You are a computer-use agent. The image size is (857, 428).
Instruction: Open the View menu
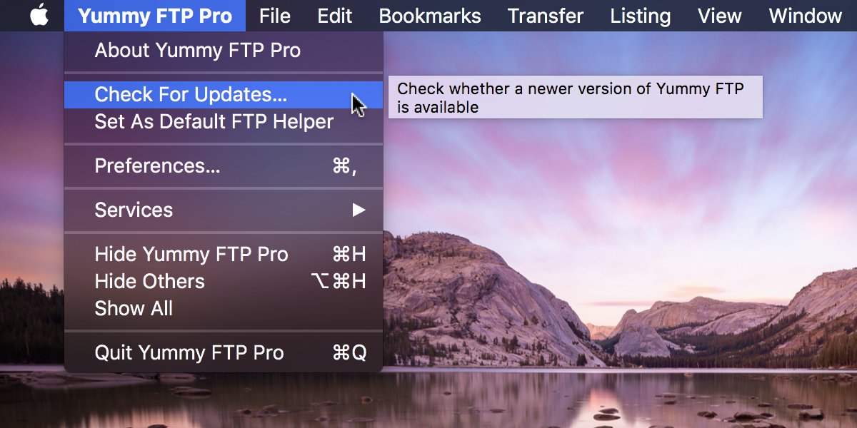[x=719, y=16]
